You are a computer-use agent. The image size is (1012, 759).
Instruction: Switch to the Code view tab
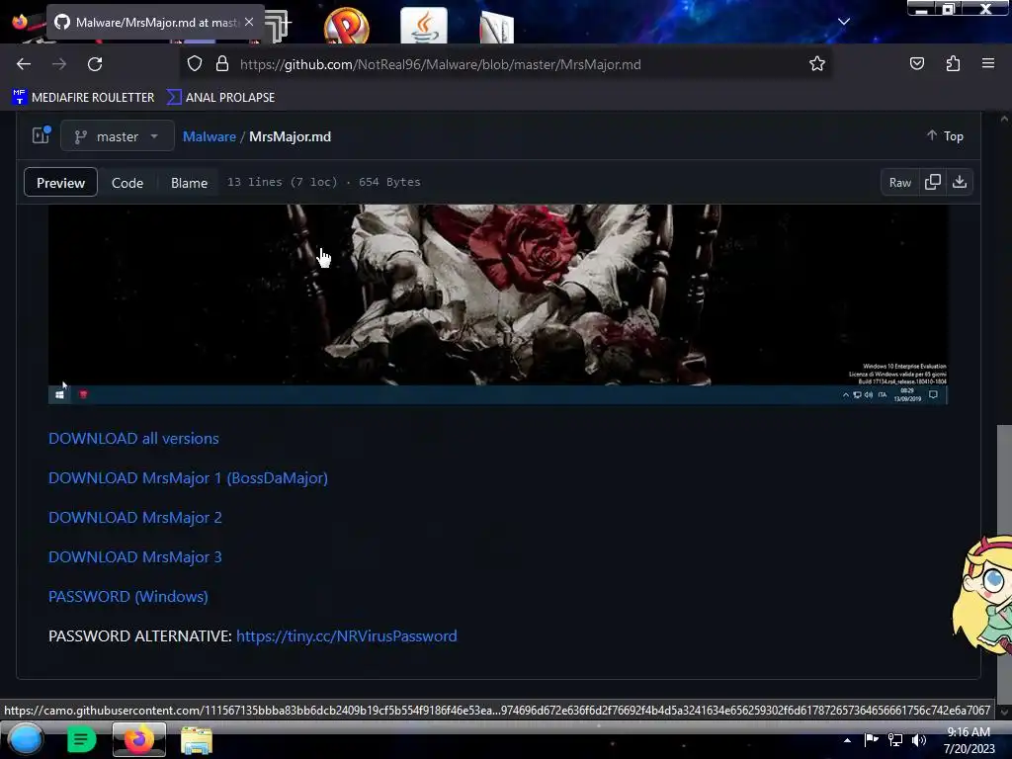[127, 183]
